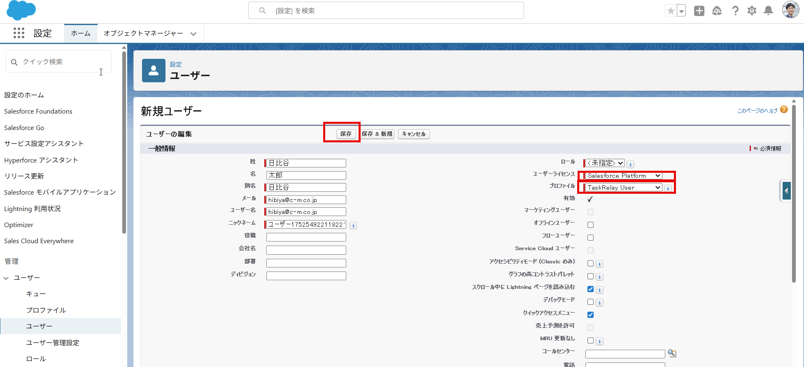
Task: Uncheck the クイックアクセスメニュー checkbox
Action: [590, 315]
